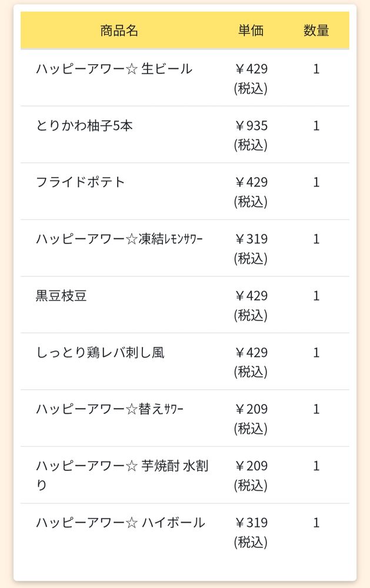370x588 pixels.
Task: Tap the ハッピーアワー☆ 芋焼酎 水割り item
Action: tap(122, 475)
